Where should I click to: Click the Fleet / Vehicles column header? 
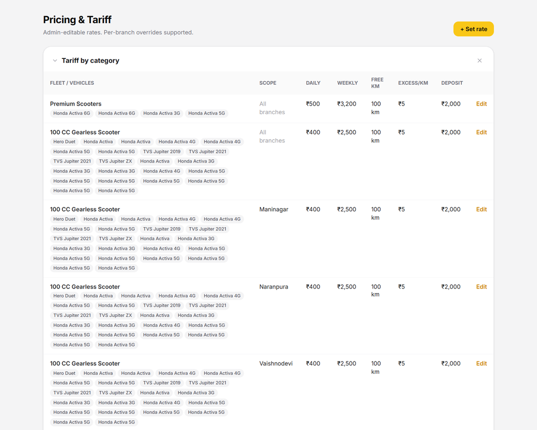coord(72,83)
